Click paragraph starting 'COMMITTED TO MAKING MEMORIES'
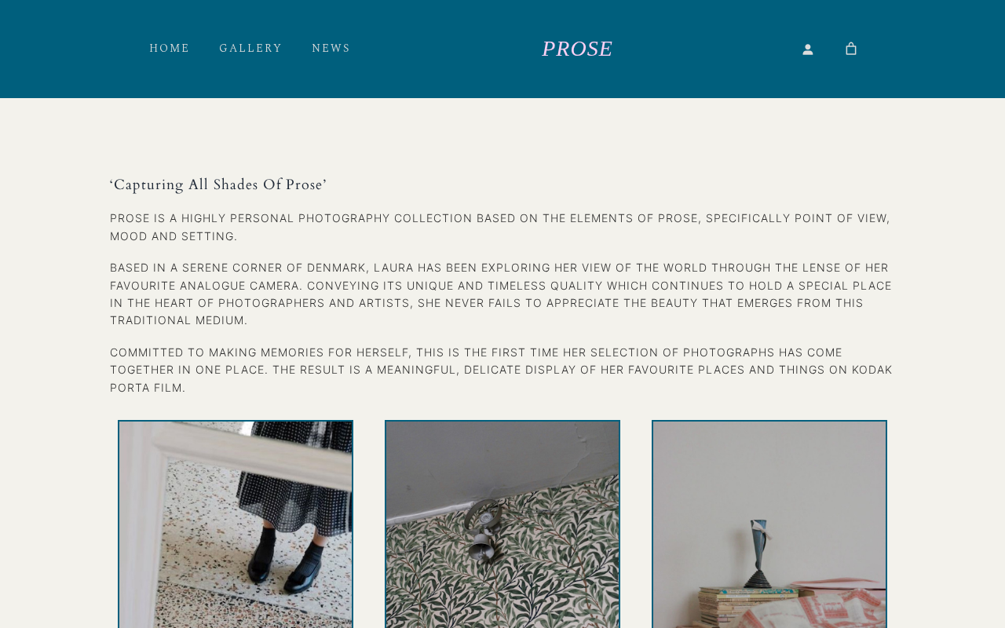This screenshot has height=628, width=1005. tap(501, 370)
